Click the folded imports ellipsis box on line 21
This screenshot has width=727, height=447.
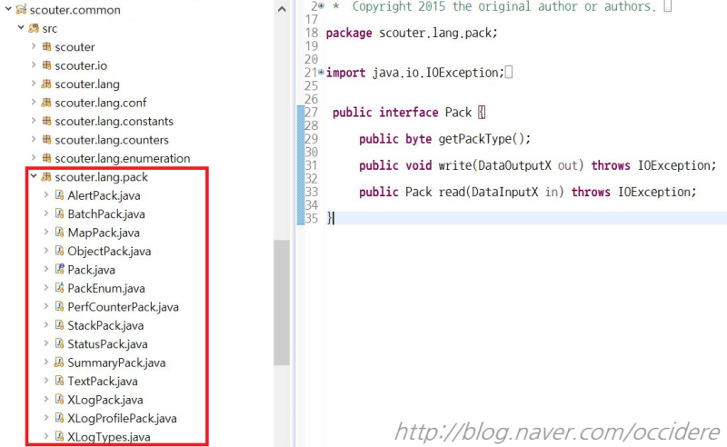[x=509, y=73]
